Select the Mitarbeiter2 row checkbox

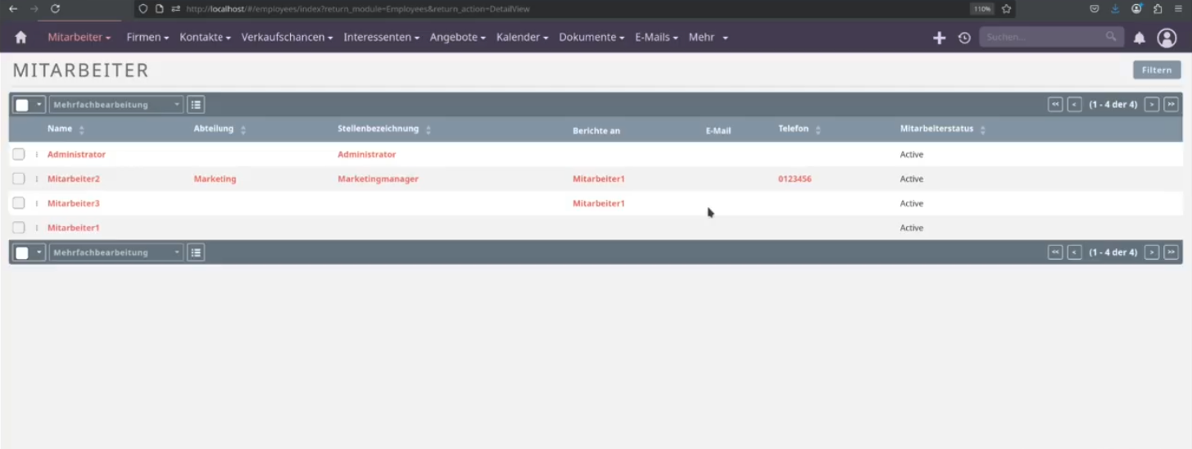click(19, 179)
